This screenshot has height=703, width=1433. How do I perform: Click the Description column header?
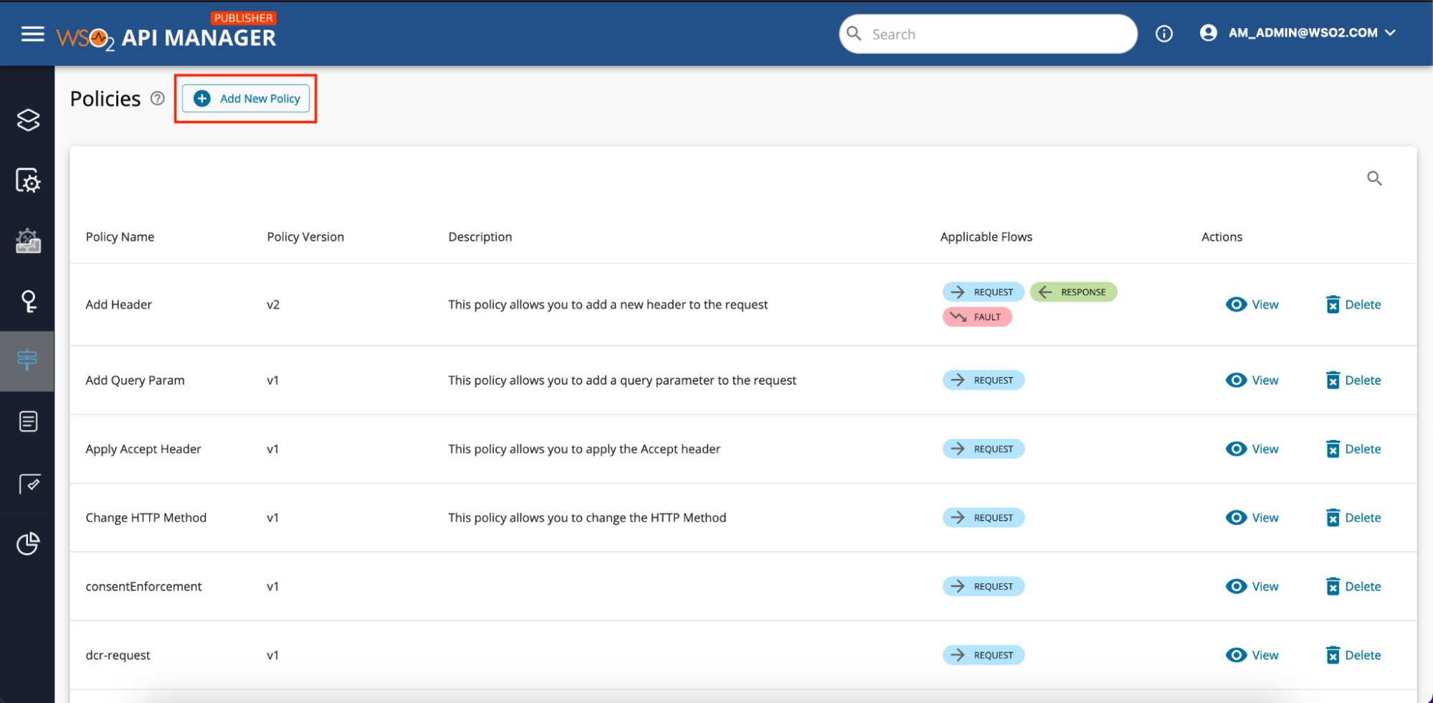click(480, 237)
